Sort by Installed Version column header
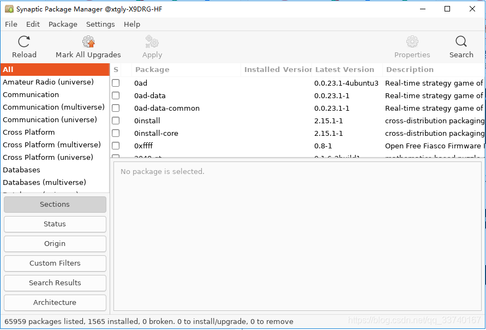The width and height of the screenshot is (486, 330). (277, 69)
